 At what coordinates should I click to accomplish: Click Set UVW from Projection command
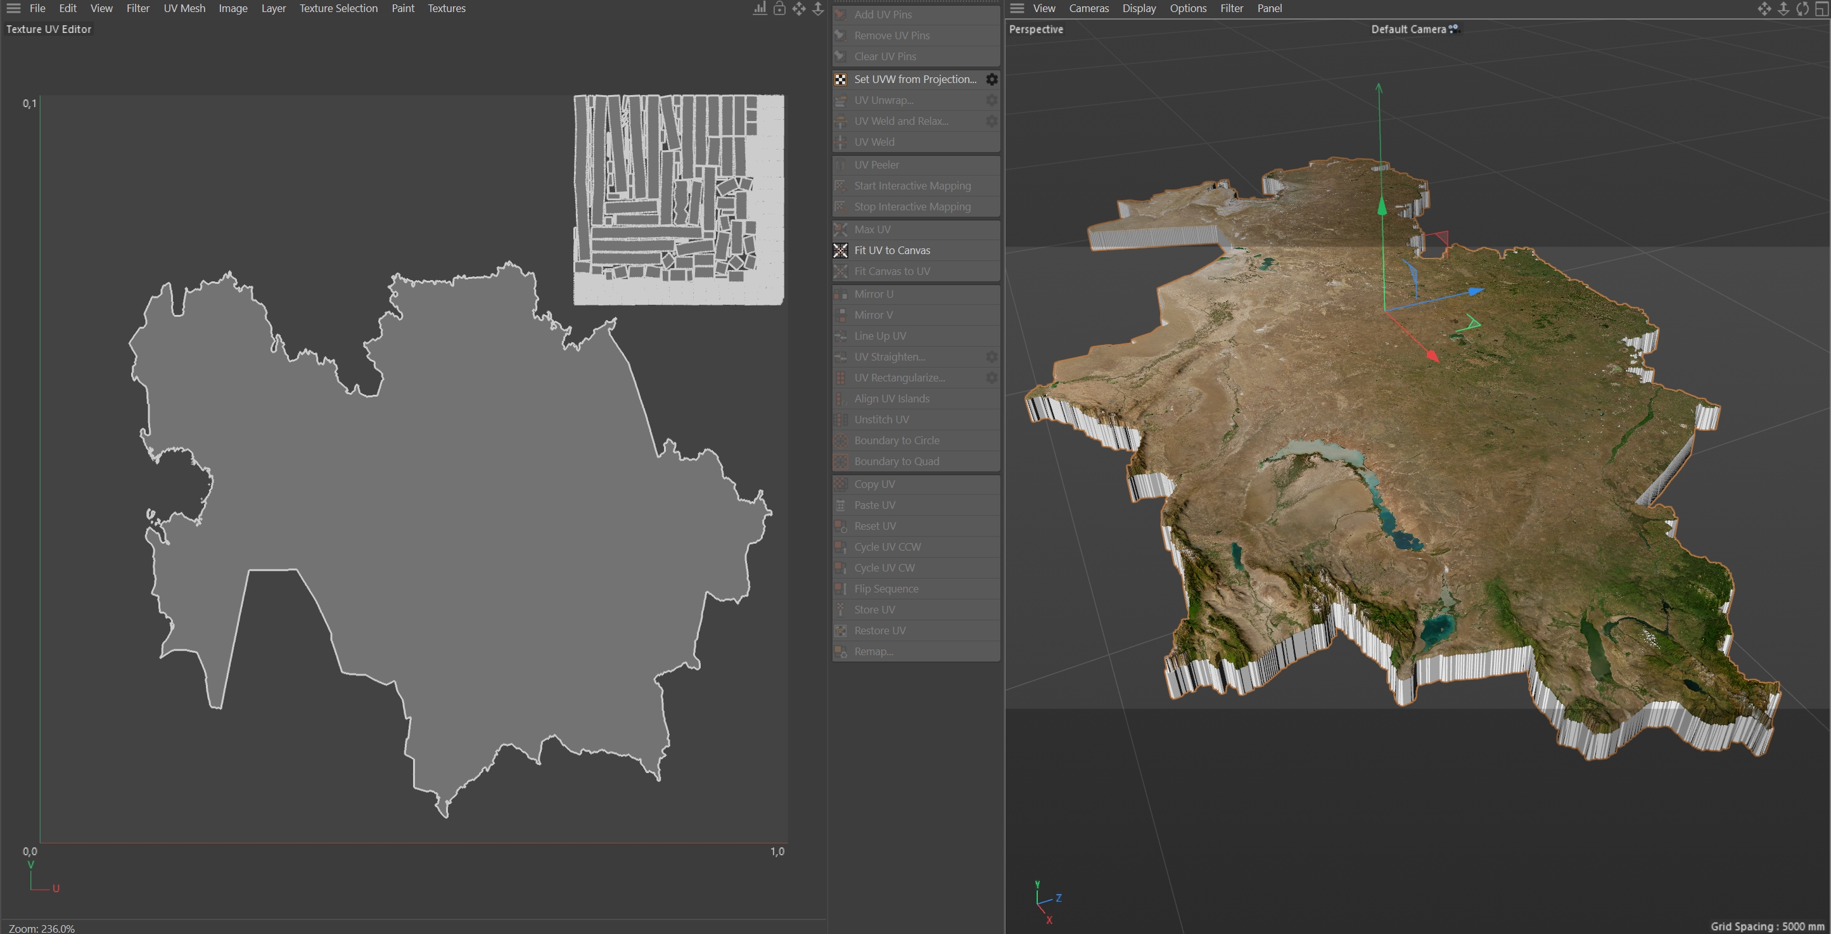point(915,79)
